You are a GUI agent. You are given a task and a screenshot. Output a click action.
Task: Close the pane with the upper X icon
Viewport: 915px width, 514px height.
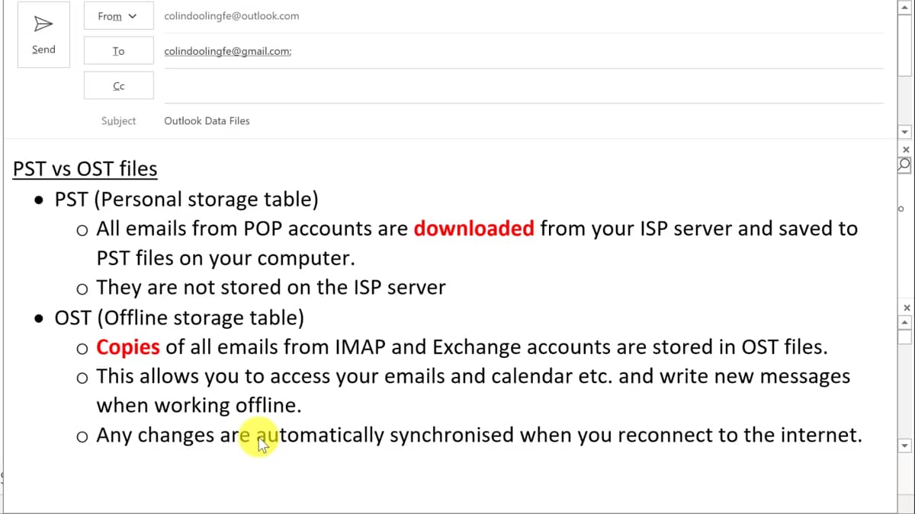[x=906, y=150]
